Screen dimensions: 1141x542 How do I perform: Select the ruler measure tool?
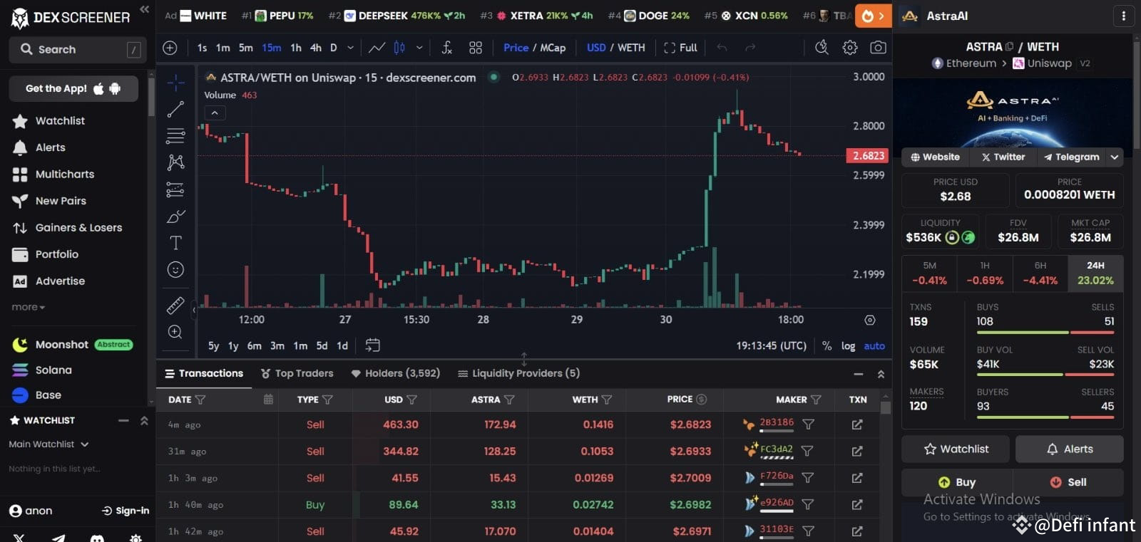pyautogui.click(x=175, y=306)
